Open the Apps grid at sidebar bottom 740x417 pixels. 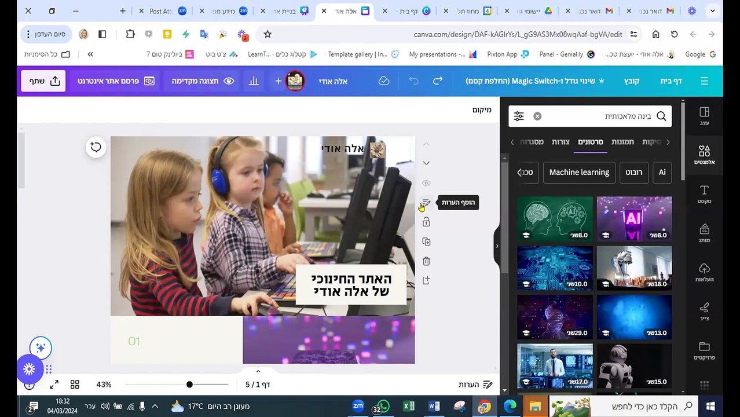click(704, 385)
